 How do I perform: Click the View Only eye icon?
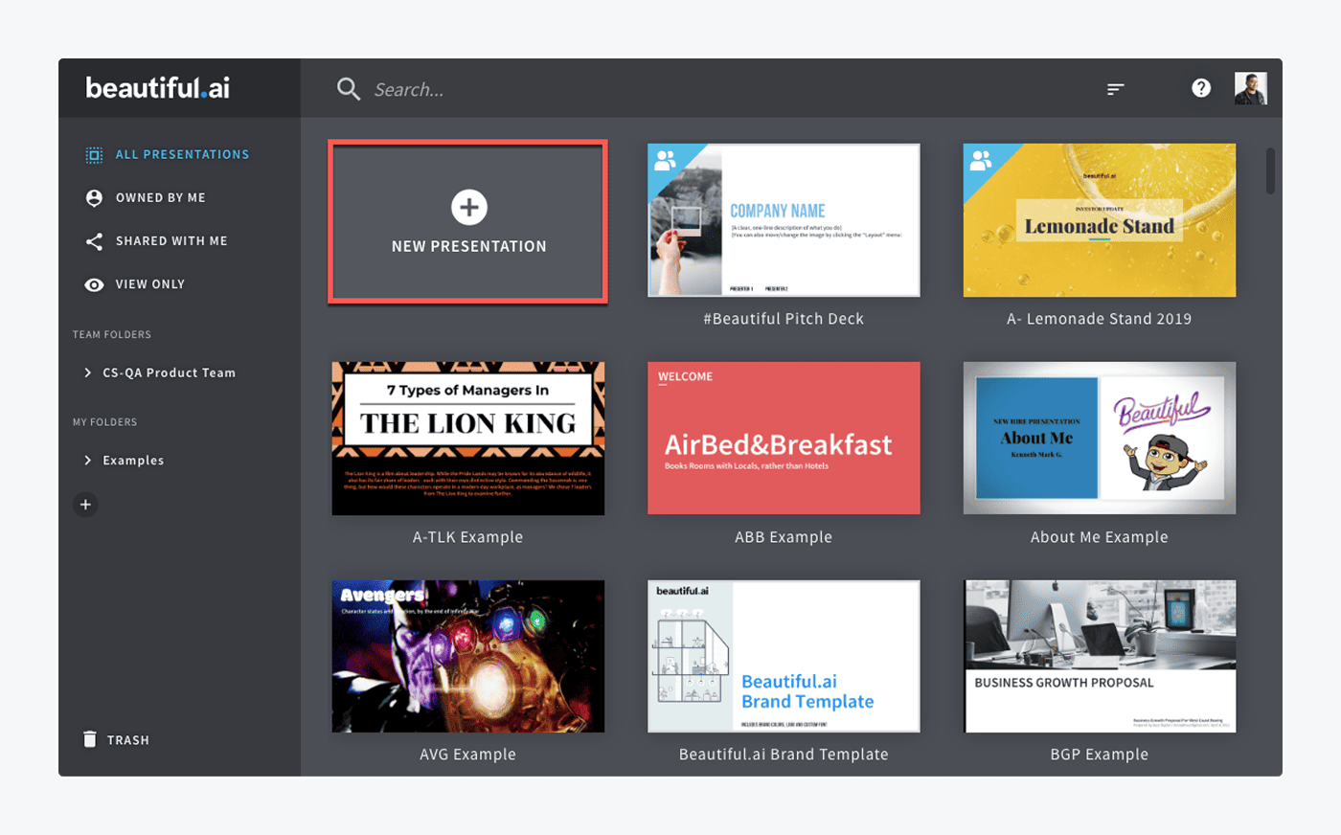pos(94,284)
